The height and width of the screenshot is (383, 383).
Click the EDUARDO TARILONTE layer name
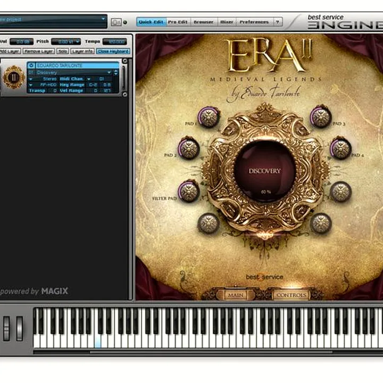point(60,65)
